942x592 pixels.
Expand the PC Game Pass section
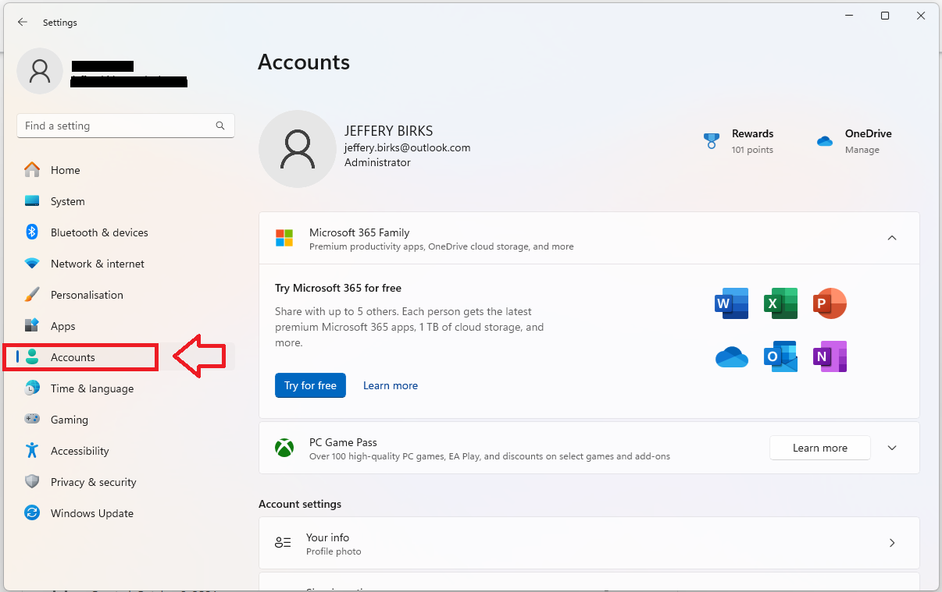click(x=892, y=448)
